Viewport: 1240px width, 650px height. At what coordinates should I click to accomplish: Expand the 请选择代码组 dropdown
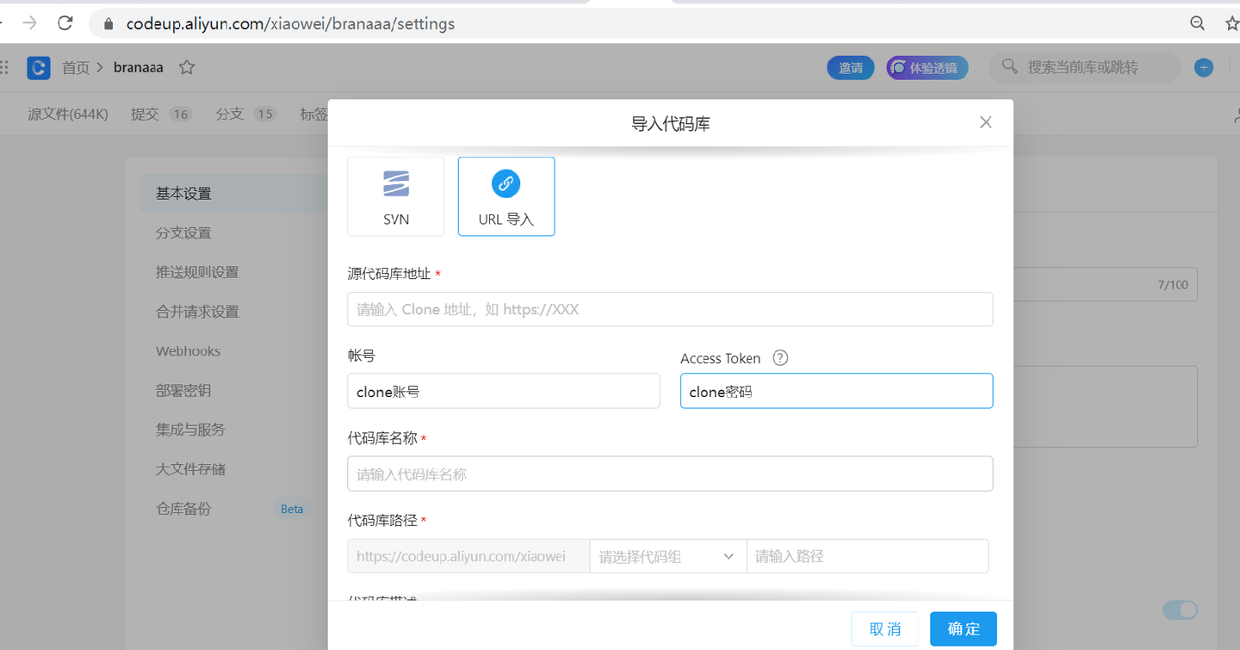(667, 556)
